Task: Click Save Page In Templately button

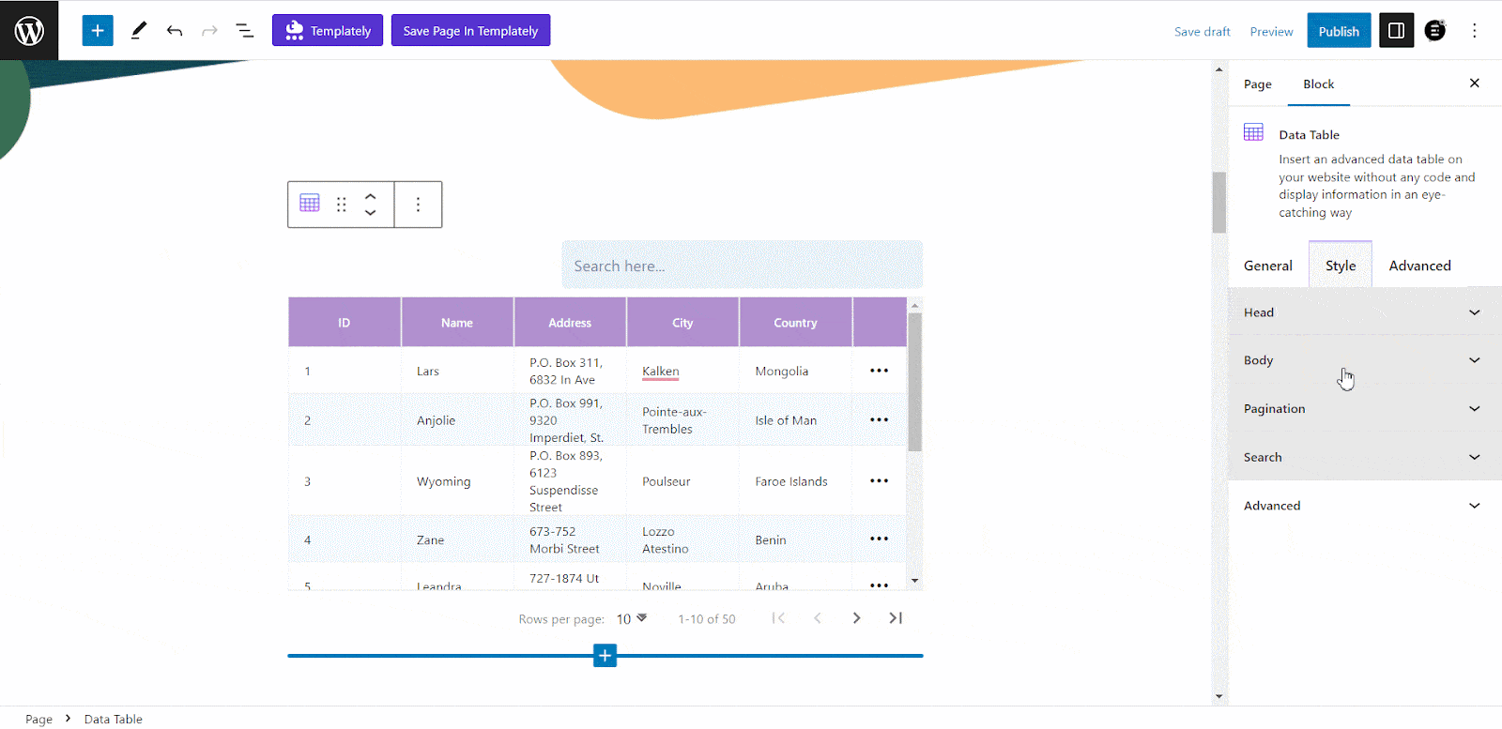Action: [470, 31]
